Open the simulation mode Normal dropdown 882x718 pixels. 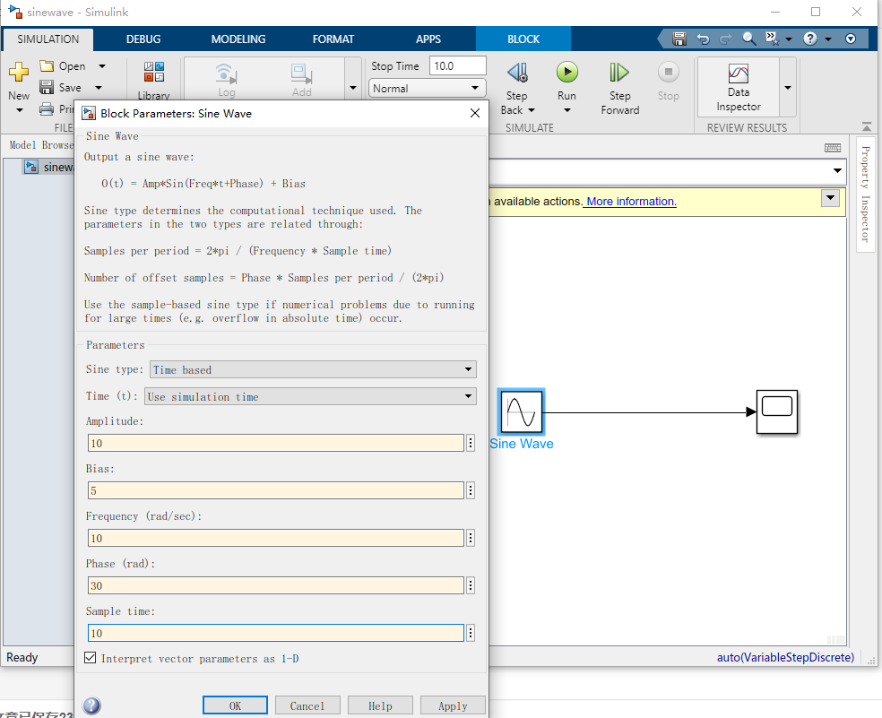(427, 89)
